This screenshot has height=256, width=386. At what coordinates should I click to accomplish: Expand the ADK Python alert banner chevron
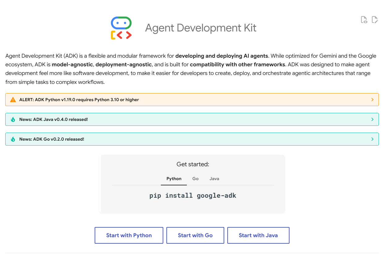pyautogui.click(x=373, y=99)
